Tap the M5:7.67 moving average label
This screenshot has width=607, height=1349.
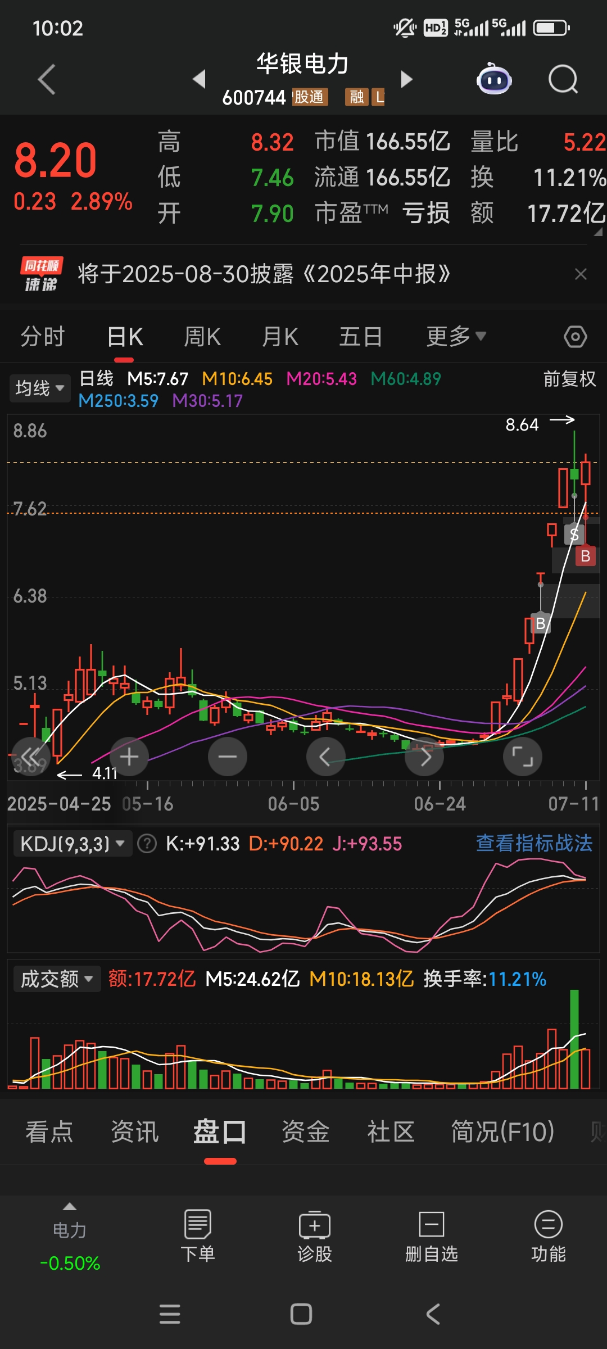[x=158, y=379]
